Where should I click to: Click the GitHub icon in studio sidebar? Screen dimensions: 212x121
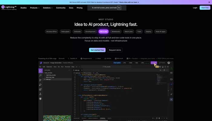pos(40,99)
